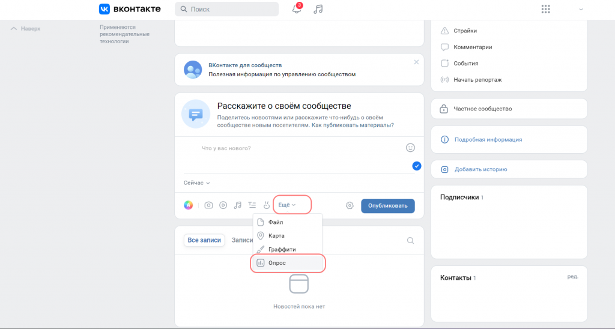615x329 pixels.
Task: Click the info icon beside Подробная информация
Action: coord(444,140)
